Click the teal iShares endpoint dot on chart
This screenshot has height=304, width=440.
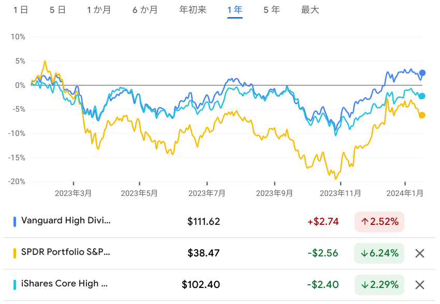(x=422, y=96)
